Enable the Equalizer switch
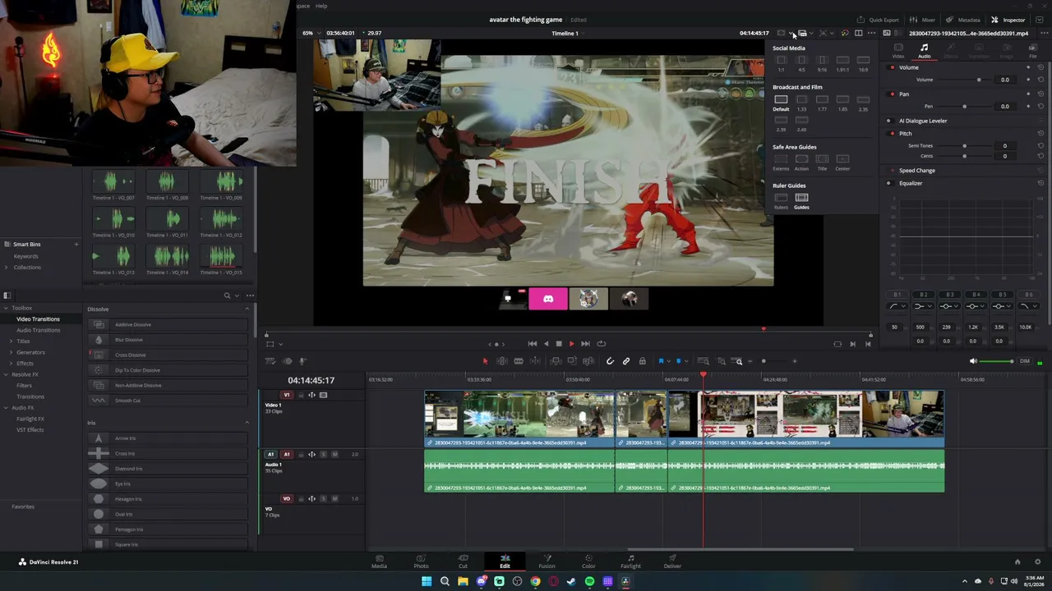This screenshot has width=1052, height=591. (888, 183)
